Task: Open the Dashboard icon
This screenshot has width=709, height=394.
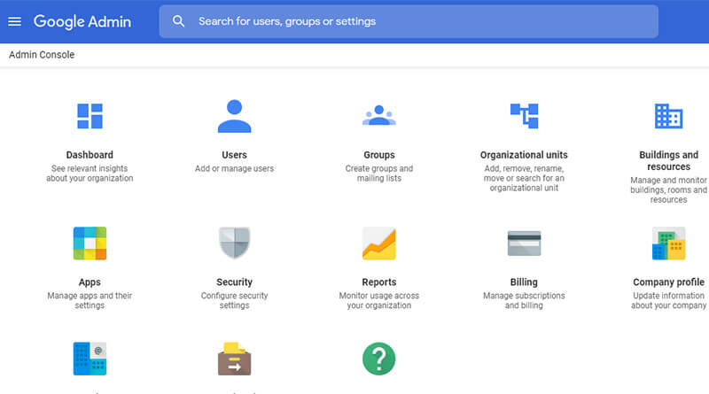Action: tap(90, 116)
